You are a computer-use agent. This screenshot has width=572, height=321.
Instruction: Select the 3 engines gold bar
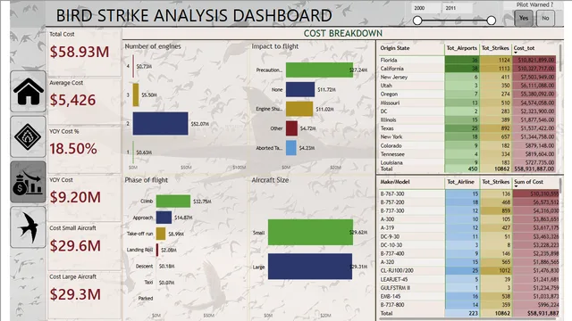click(136, 95)
